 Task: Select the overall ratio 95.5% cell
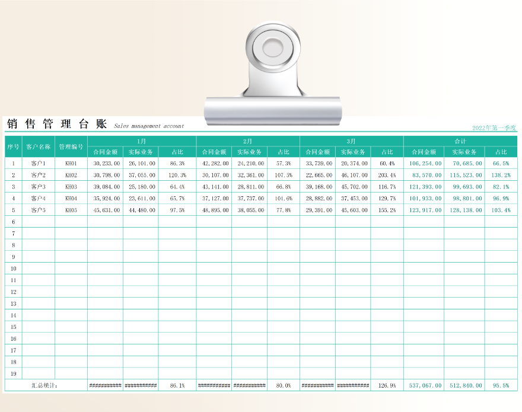(501, 385)
